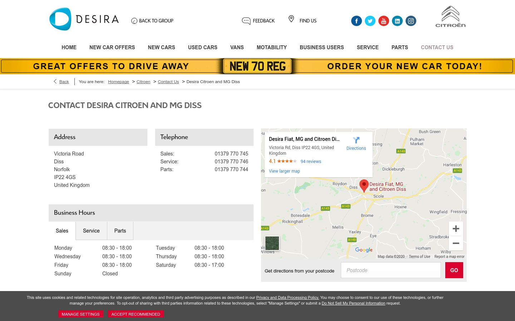Open the Parts menu item
The height and width of the screenshot is (321, 515).
(399, 47)
